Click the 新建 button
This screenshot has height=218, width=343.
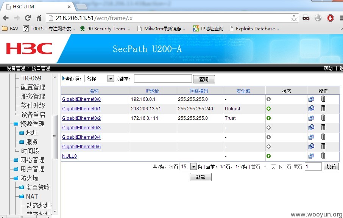pyautogui.click(x=200, y=177)
